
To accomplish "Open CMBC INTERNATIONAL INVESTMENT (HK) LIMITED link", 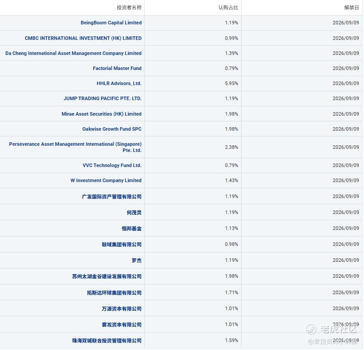I will tap(83, 38).
